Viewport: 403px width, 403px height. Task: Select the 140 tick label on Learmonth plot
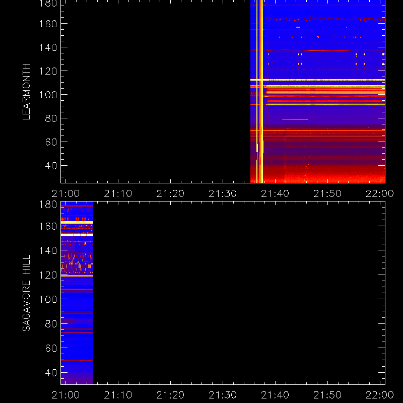click(48, 47)
